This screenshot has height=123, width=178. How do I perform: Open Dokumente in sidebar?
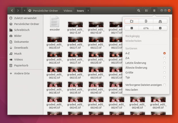tap(25, 42)
